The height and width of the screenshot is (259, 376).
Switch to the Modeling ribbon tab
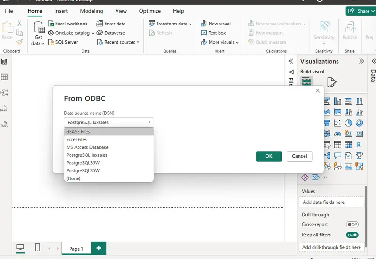[x=92, y=11]
